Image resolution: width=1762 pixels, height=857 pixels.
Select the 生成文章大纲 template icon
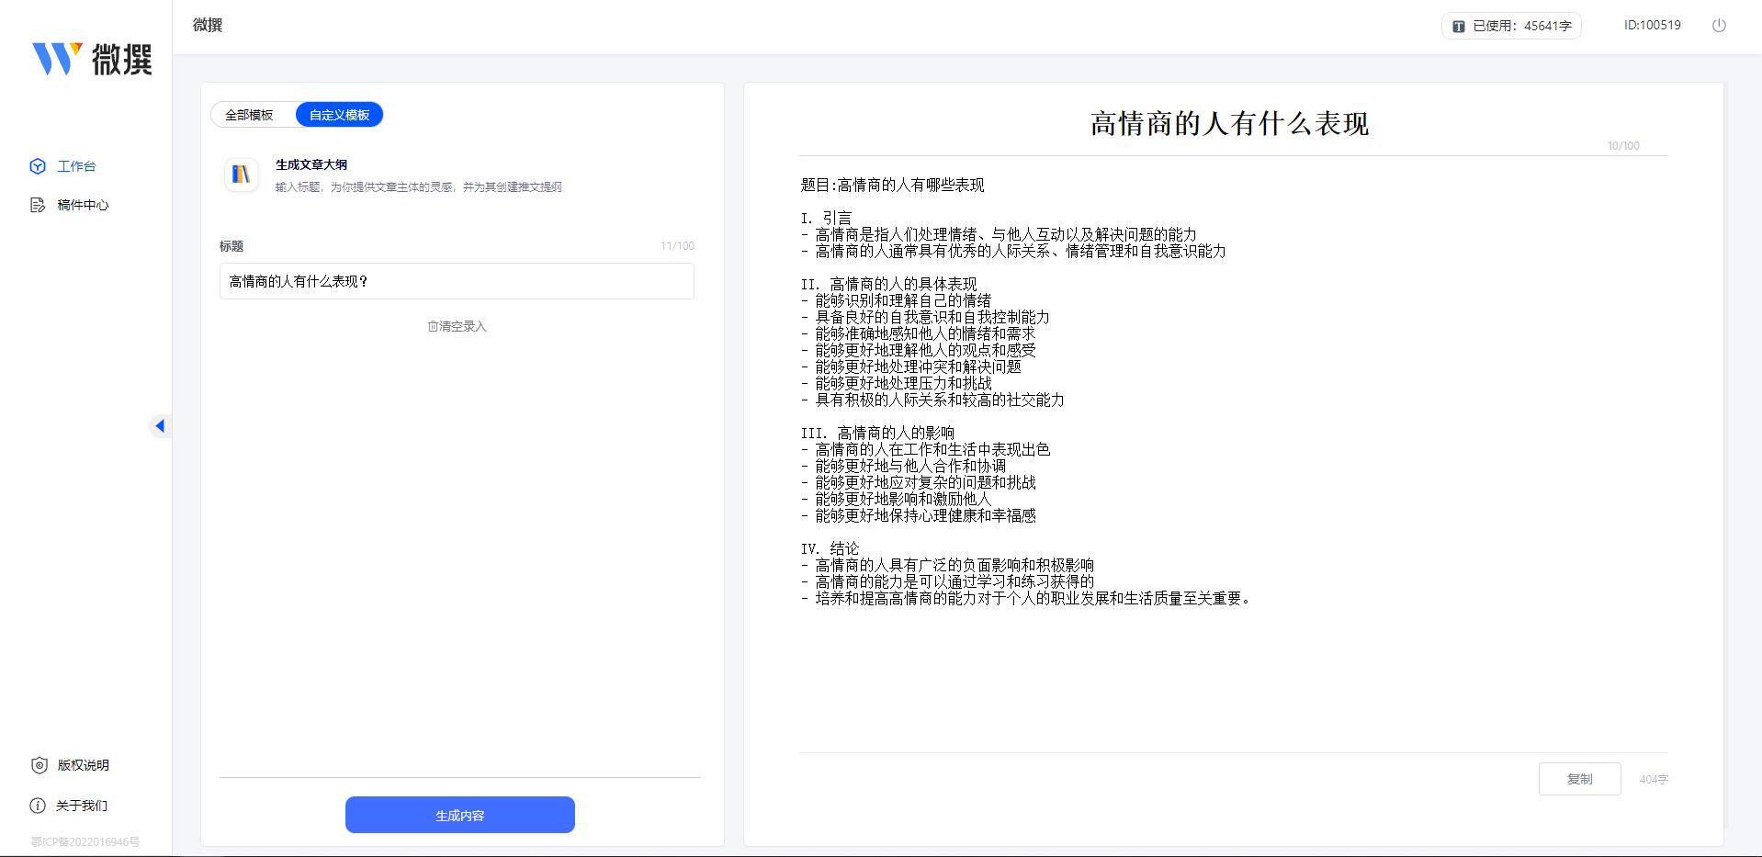(241, 175)
